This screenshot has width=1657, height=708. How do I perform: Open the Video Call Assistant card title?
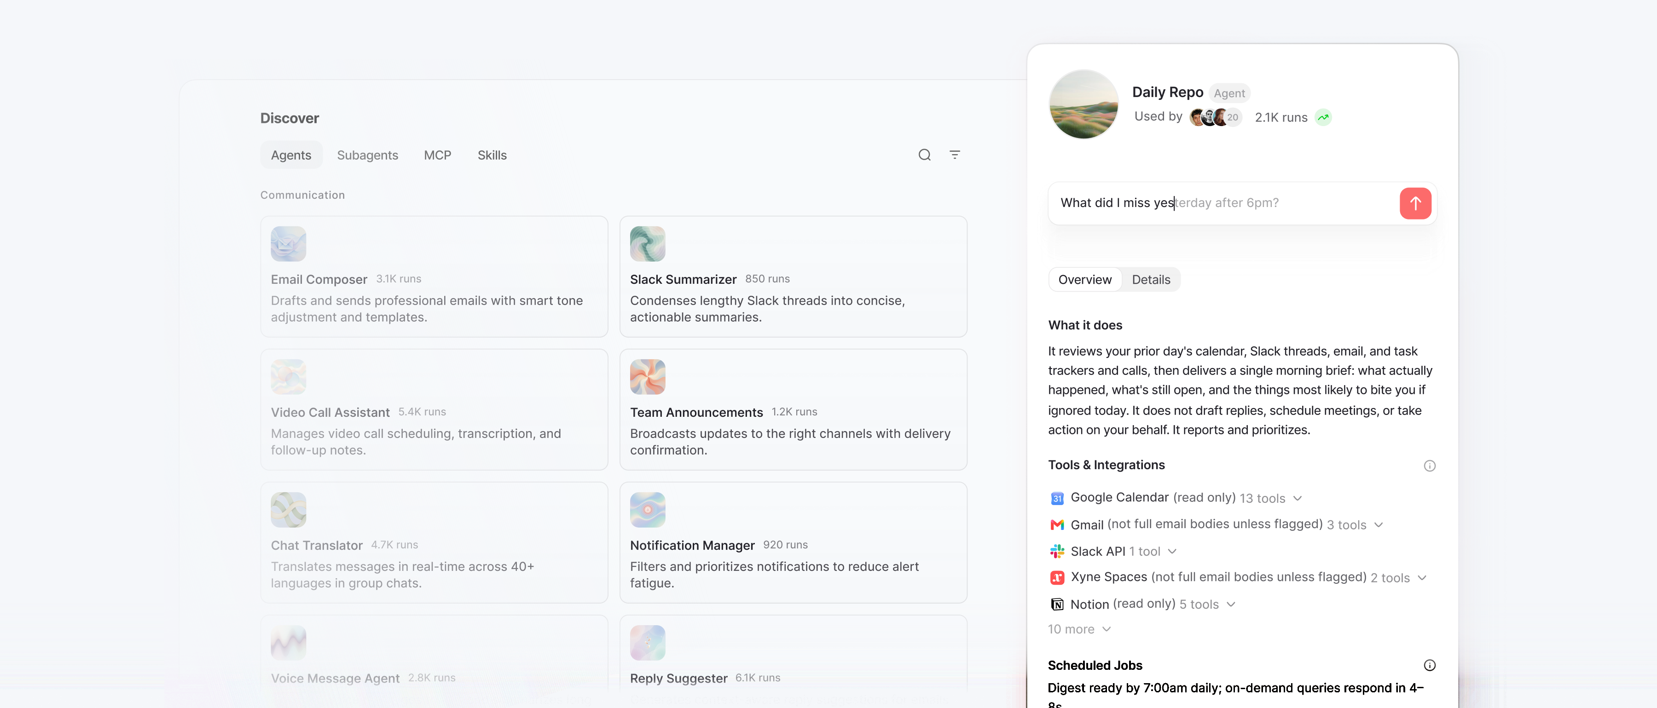point(330,413)
